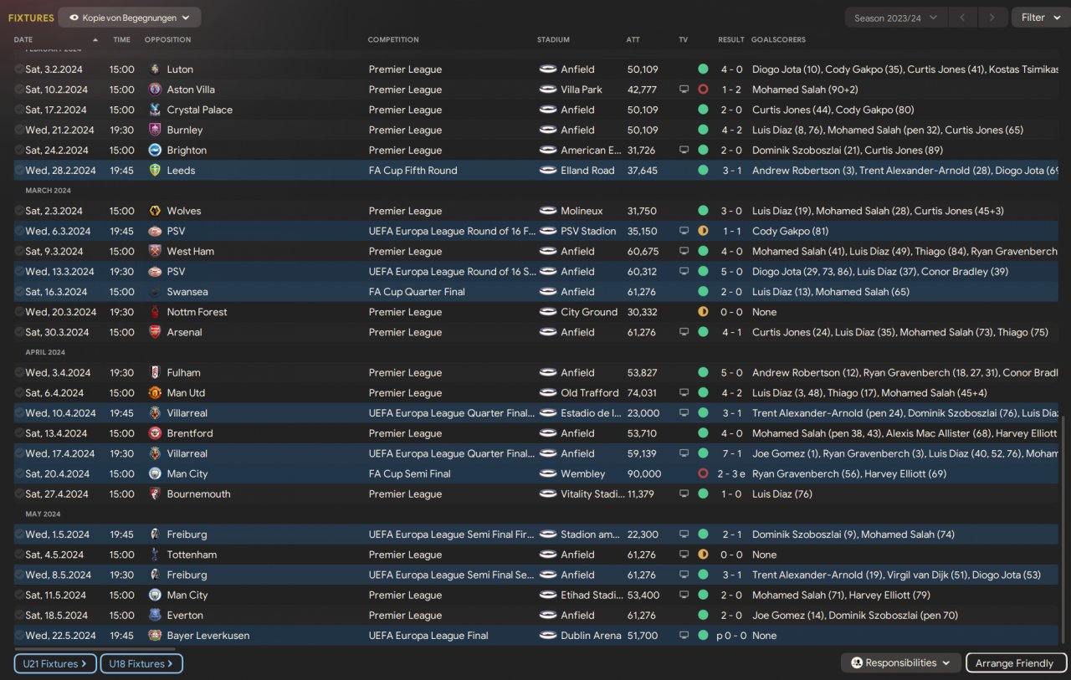Toggle the check circle for Wed, 28.2.2024 Leeds

click(19, 171)
